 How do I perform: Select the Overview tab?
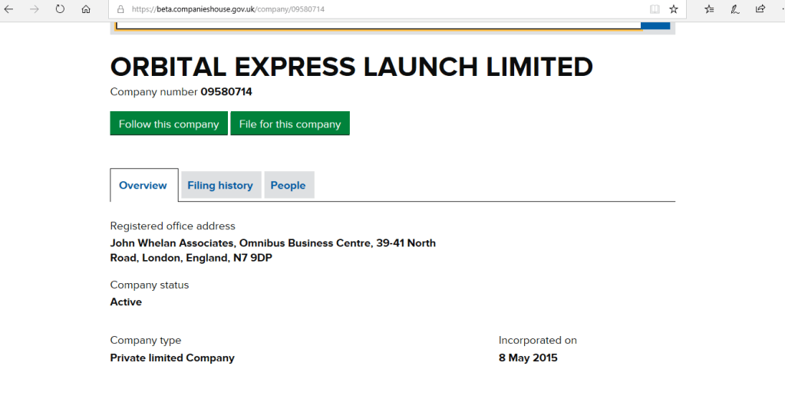click(x=143, y=186)
